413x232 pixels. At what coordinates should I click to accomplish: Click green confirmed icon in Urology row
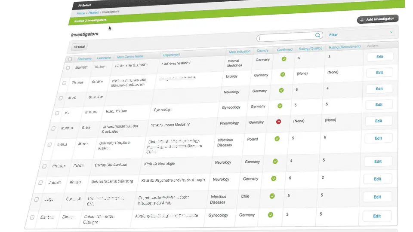[x=283, y=74]
